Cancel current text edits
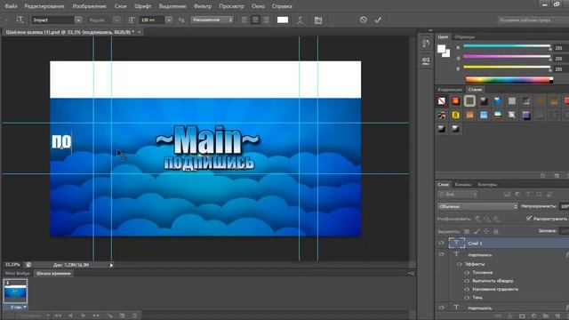 tap(364, 20)
